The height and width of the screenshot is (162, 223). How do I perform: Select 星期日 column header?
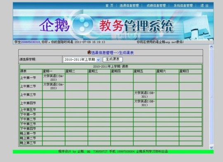(x=190, y=71)
